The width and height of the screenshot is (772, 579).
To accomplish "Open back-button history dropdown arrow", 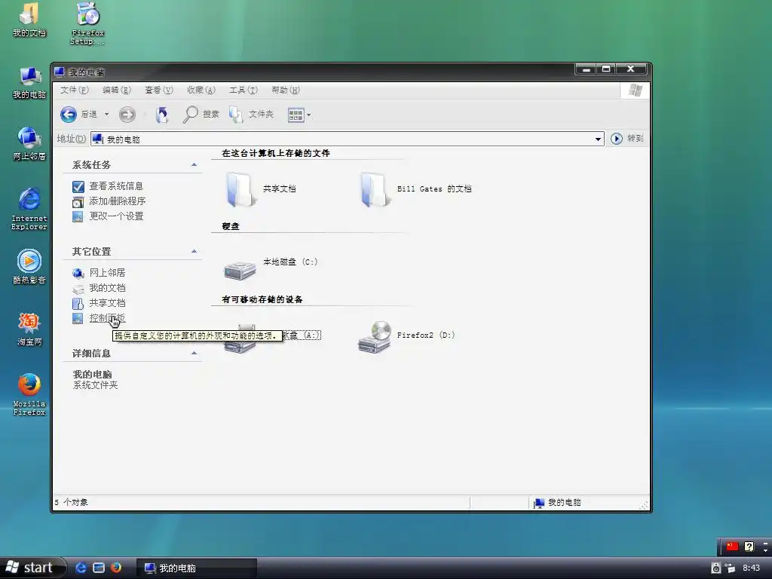I will click(106, 115).
